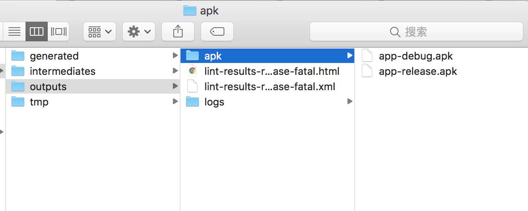Open the gear action menu

coord(139,31)
